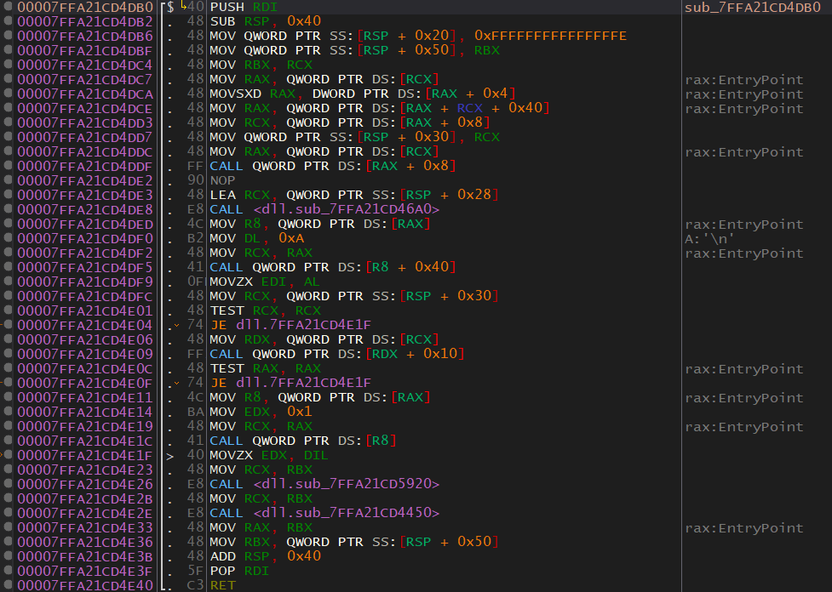Click the sub_7FFA21CD4DB0 label in comments column
This screenshot has width=832, height=592.
tap(744, 8)
